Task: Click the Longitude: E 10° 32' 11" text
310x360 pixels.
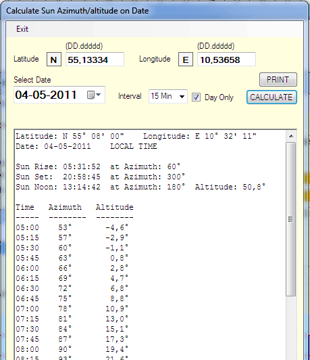Action: pyautogui.click(x=199, y=136)
